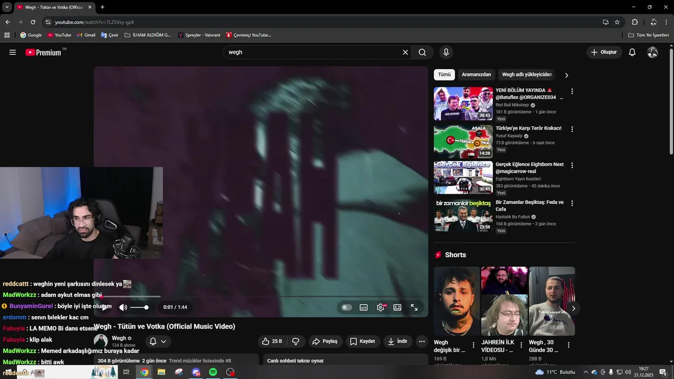Open YouTube notifications bell
The image size is (674, 379).
tap(632, 52)
